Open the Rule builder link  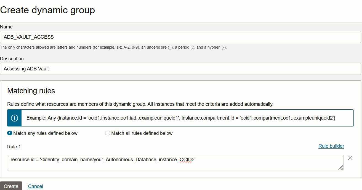pos(331,146)
